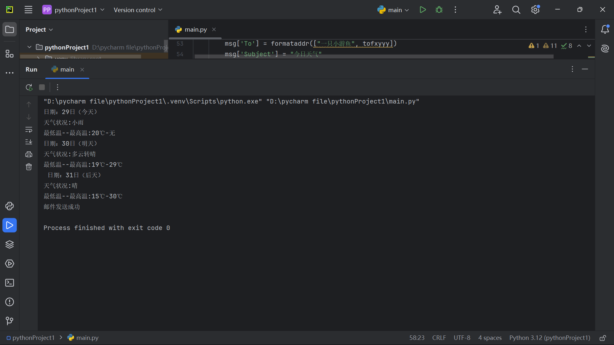
Task: Open Run toolbar more options
Action: [x=58, y=87]
